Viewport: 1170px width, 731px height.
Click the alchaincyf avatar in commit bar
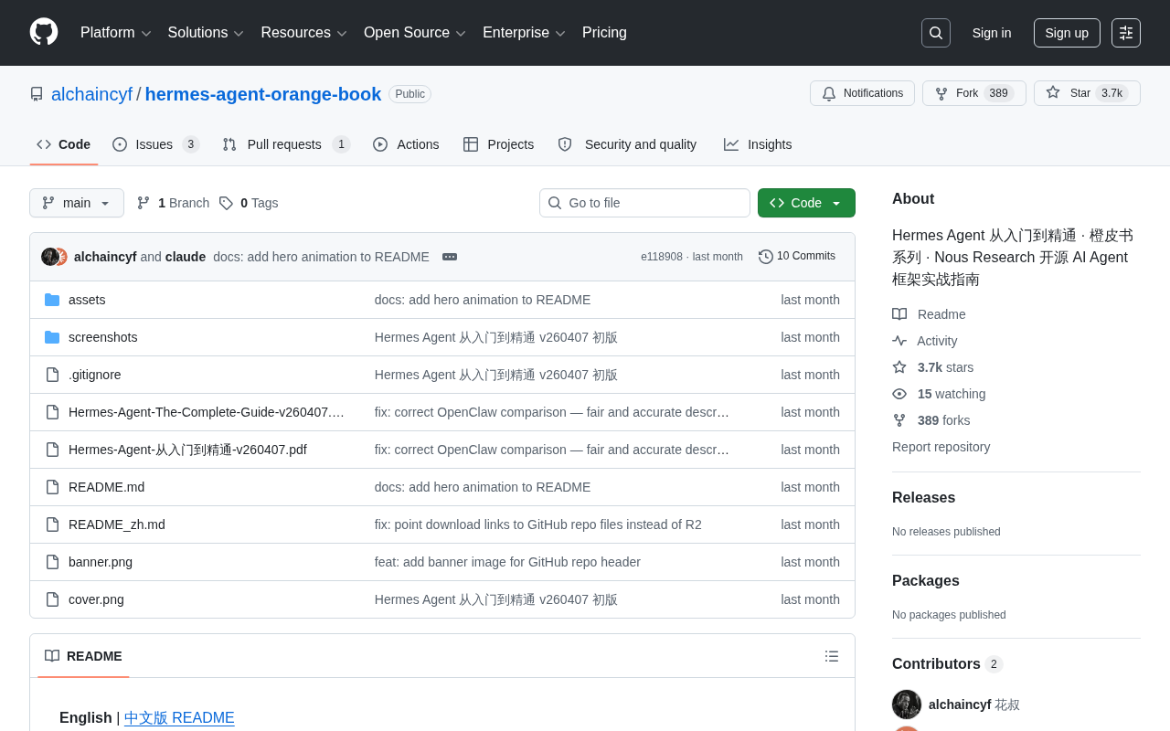tap(50, 257)
